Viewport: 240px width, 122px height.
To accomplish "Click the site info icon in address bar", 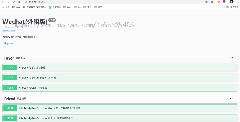I will (x=26, y=2).
